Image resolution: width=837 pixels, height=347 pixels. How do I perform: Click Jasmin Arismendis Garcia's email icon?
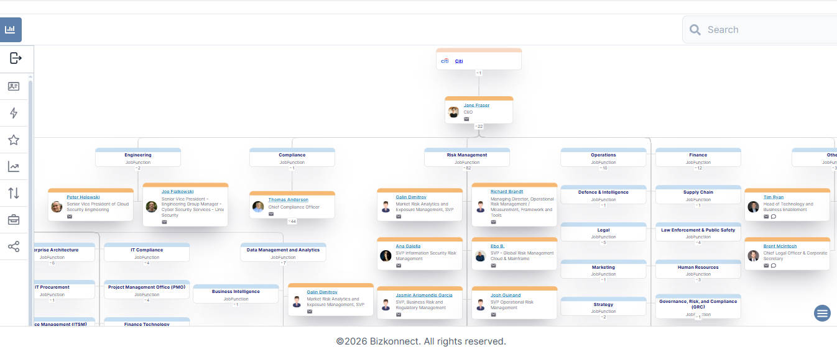pyautogui.click(x=399, y=315)
